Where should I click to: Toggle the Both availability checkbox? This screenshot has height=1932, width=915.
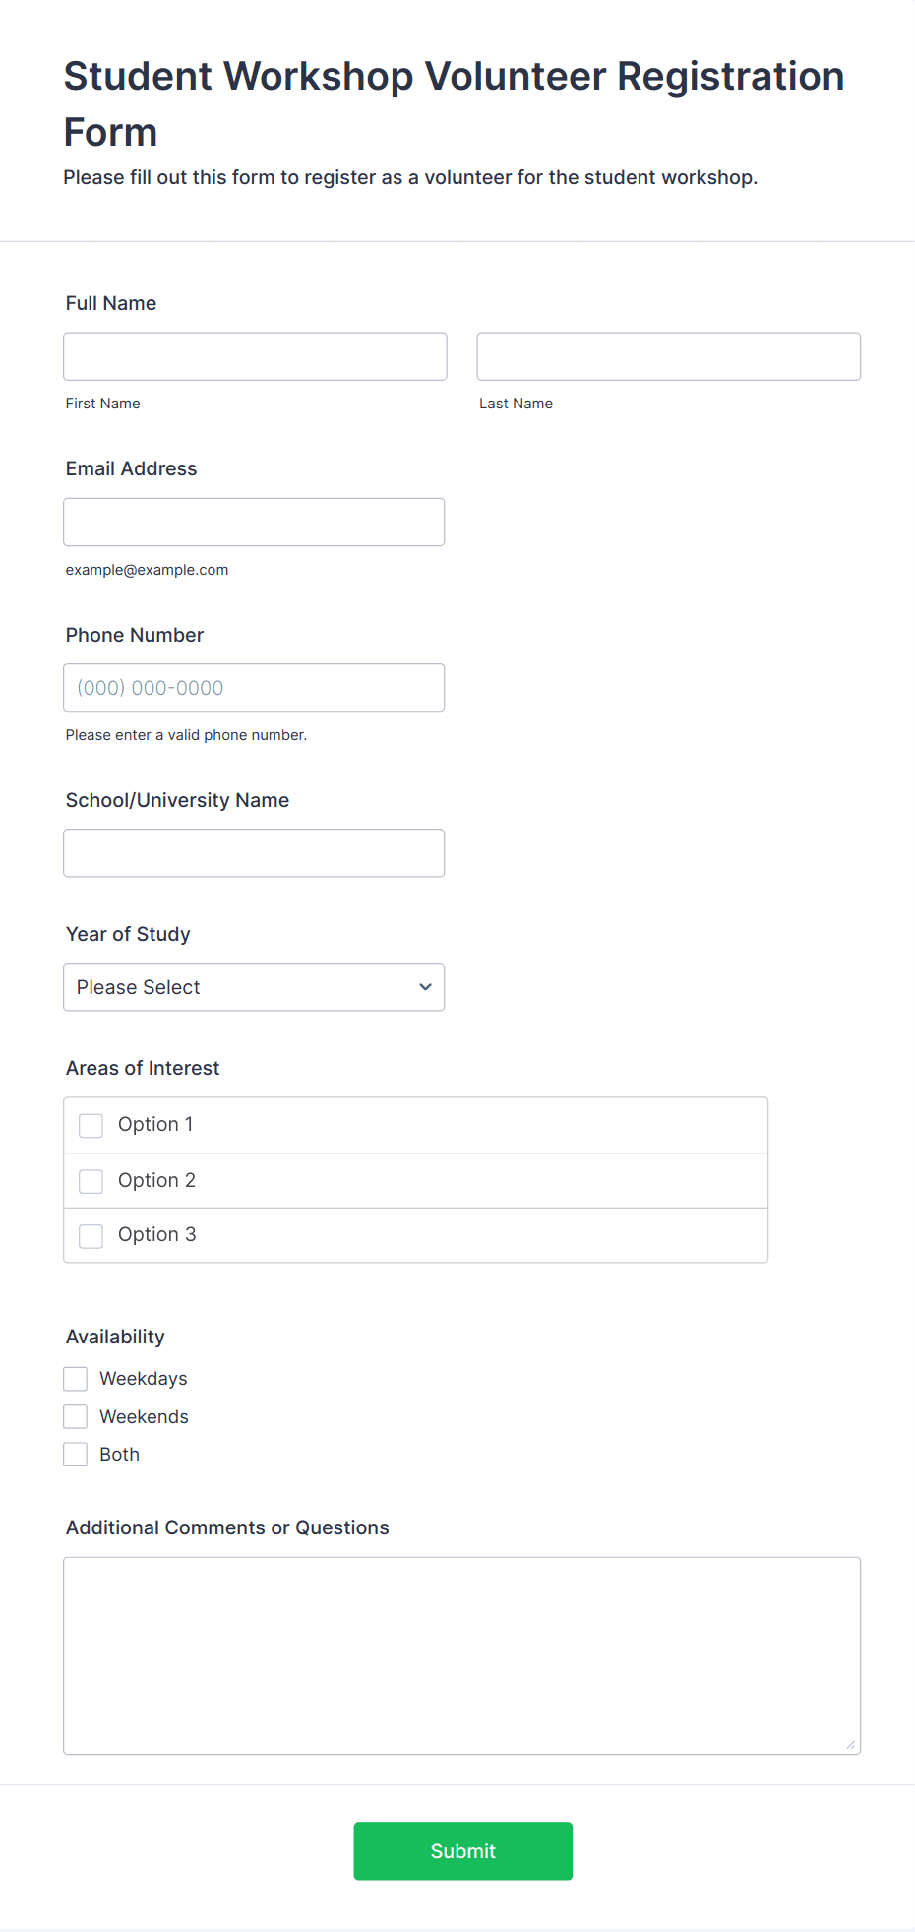76,1455
